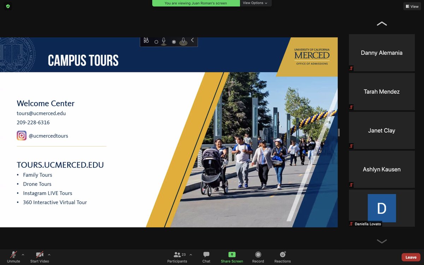Select Tarah Mendez's video tile

(382, 92)
